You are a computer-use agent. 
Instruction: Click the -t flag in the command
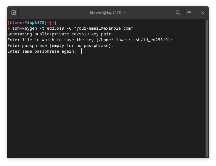pos(42,28)
